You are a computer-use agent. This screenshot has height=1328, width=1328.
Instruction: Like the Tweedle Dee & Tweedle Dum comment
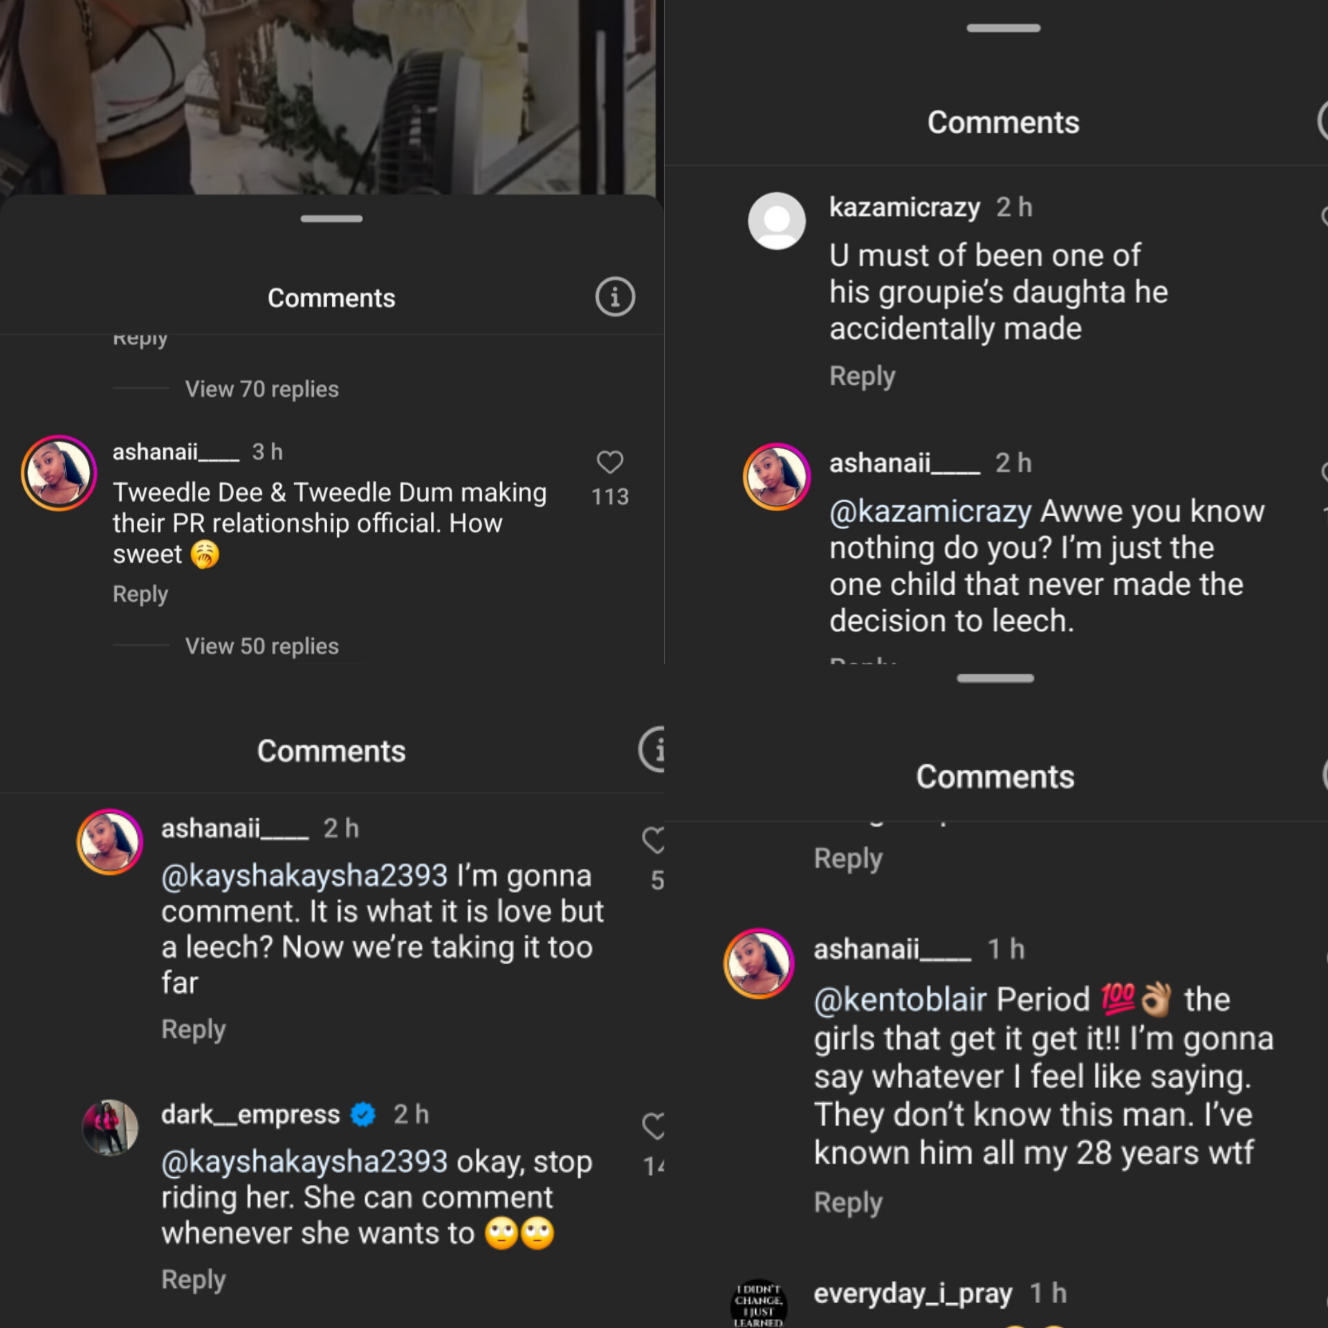click(x=609, y=462)
